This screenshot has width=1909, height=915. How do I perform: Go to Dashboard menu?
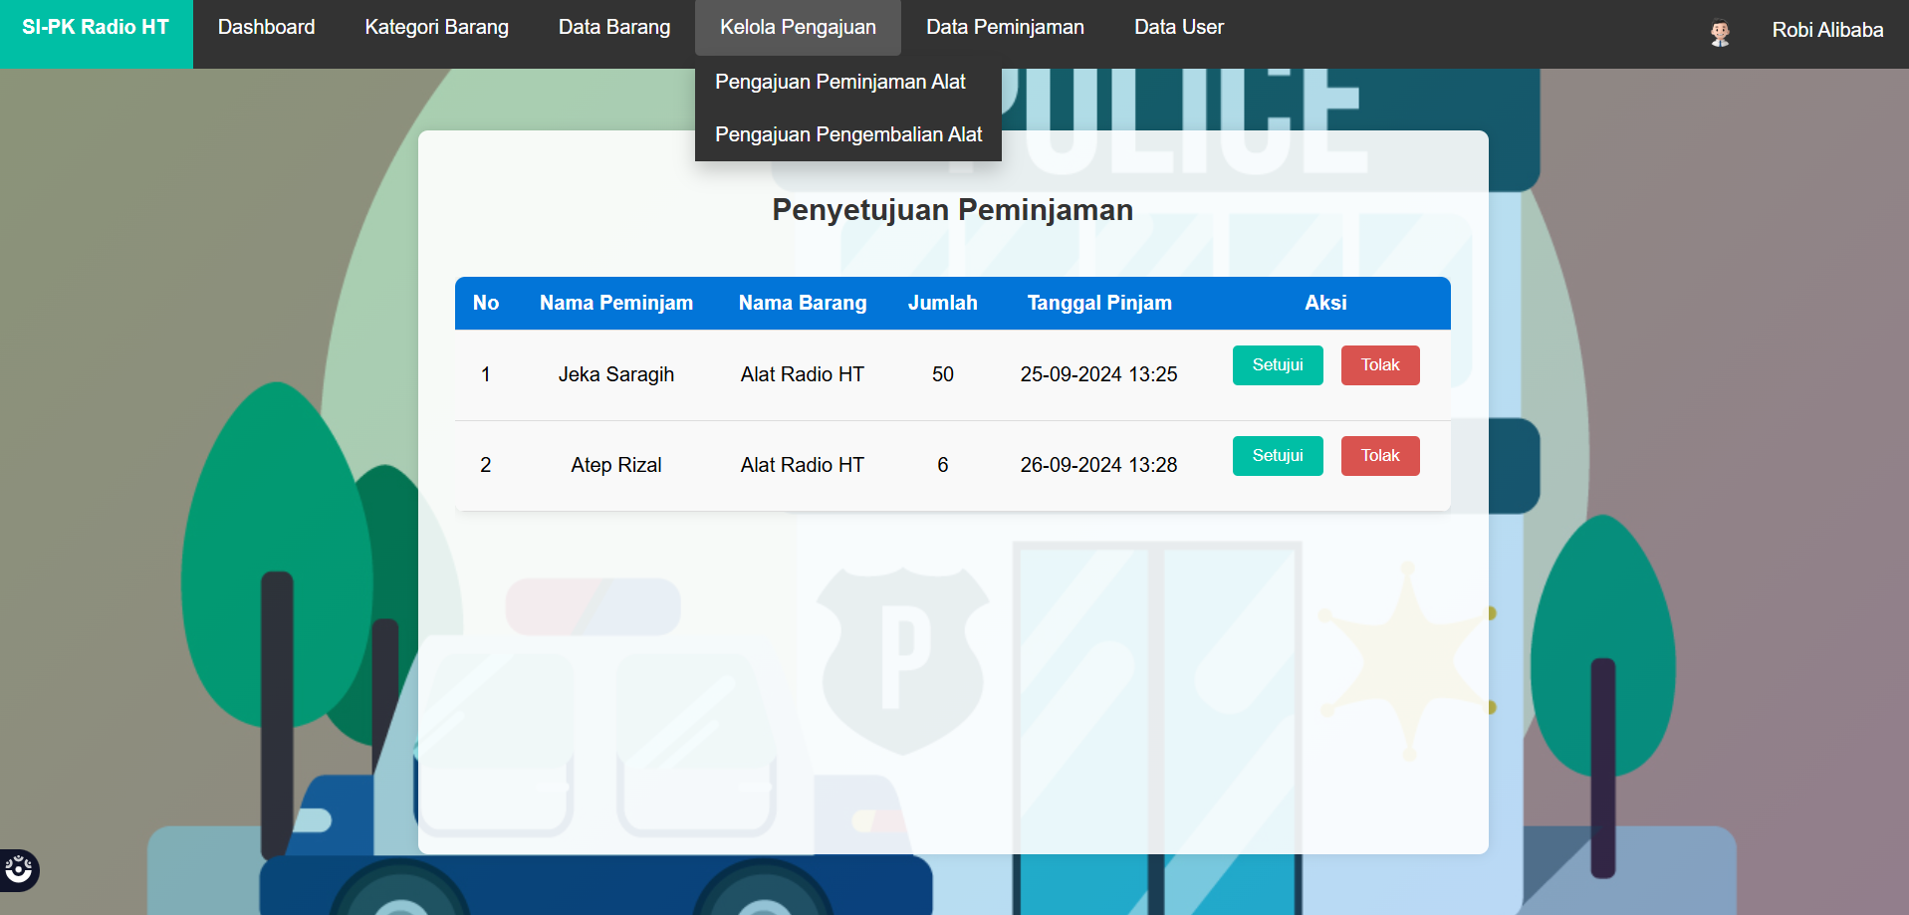pos(266,28)
